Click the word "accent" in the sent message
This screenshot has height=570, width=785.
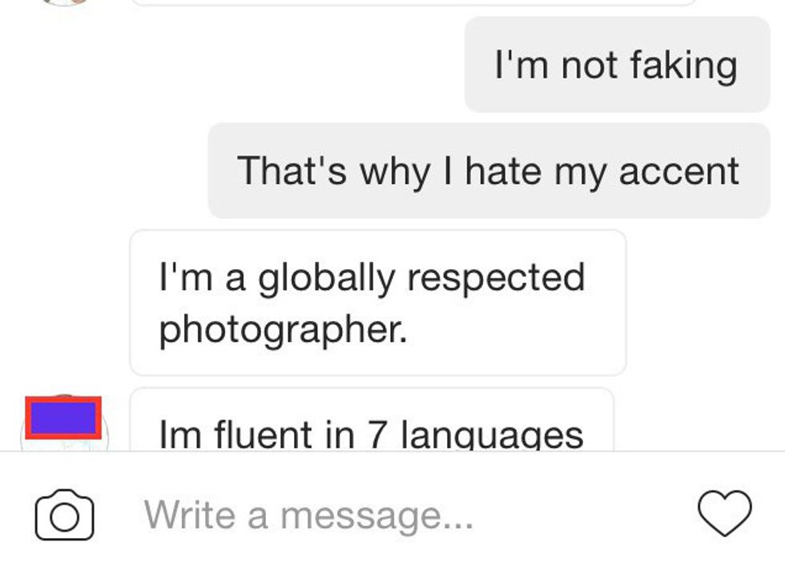click(680, 171)
